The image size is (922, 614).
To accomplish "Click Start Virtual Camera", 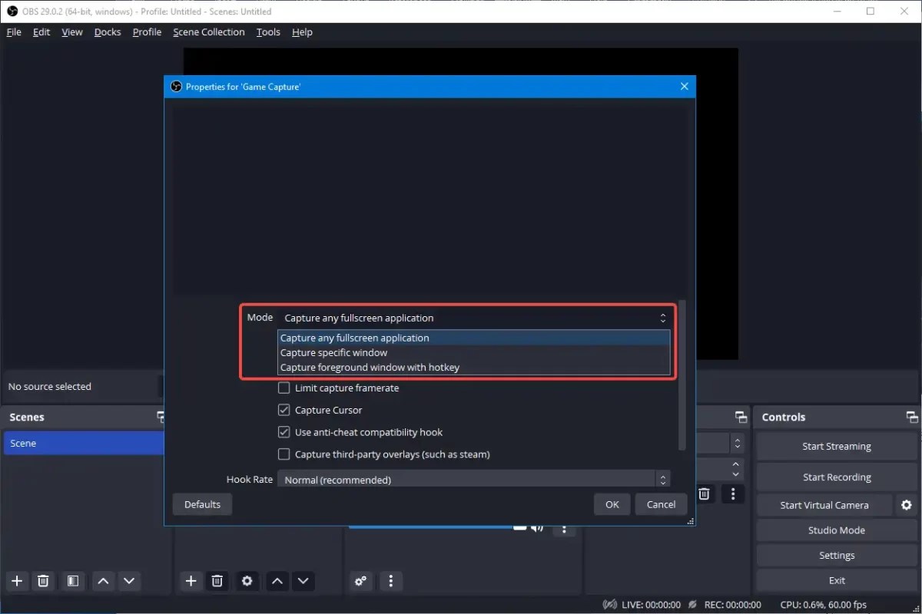I will (824, 504).
